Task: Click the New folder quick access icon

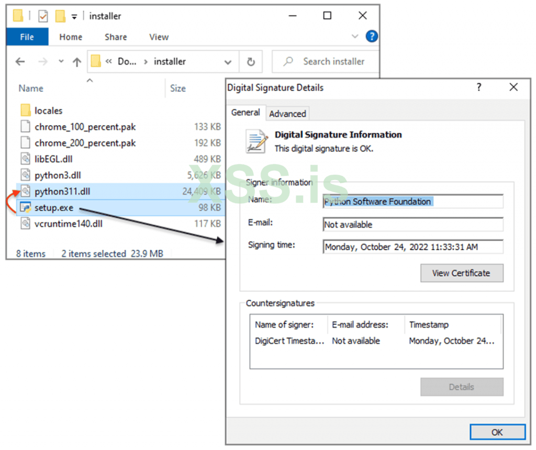Action: coord(60,16)
